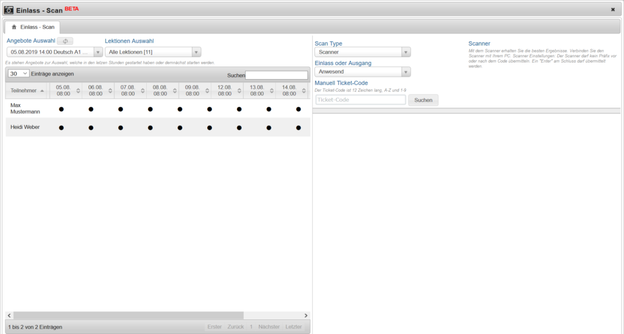
Task: Click the left arrow of the horizontal scrollbar
Action: [x=9, y=316]
